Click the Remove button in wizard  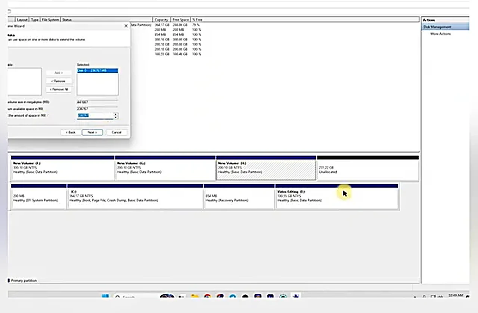pyautogui.click(x=59, y=81)
